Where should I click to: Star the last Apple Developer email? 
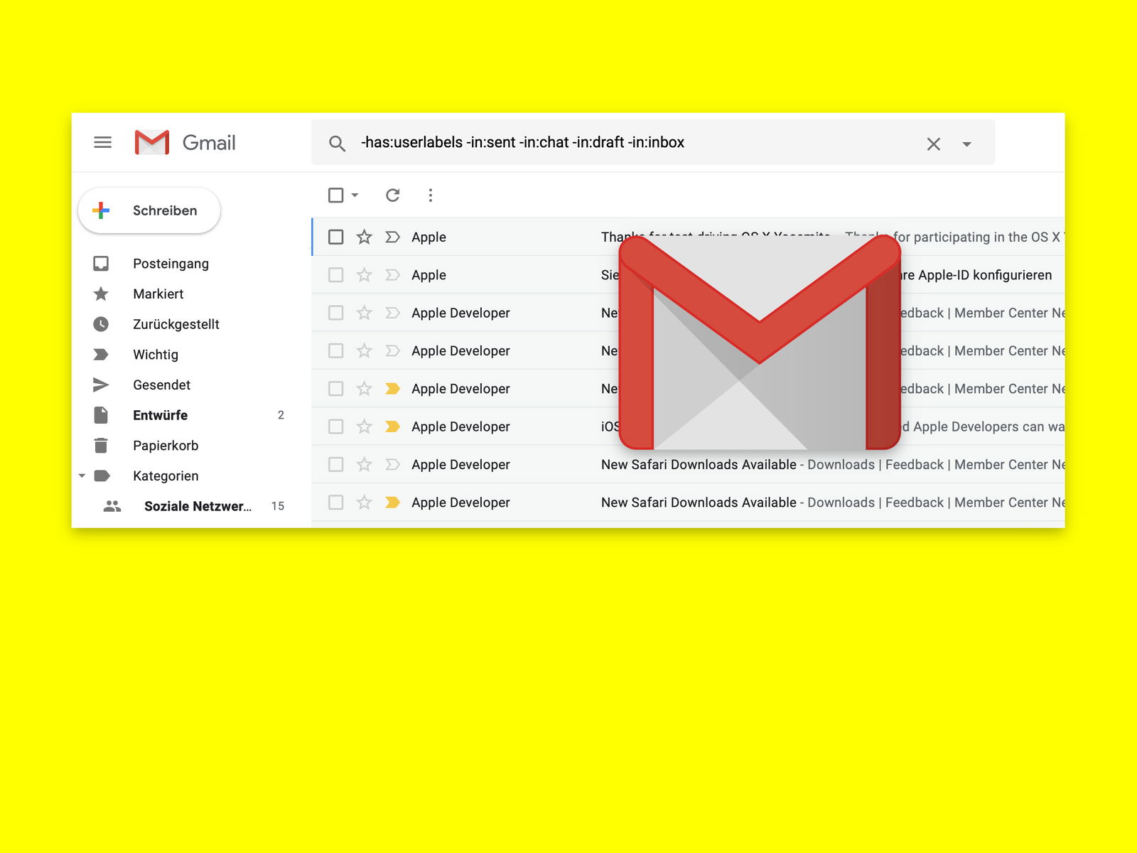pyautogui.click(x=364, y=503)
